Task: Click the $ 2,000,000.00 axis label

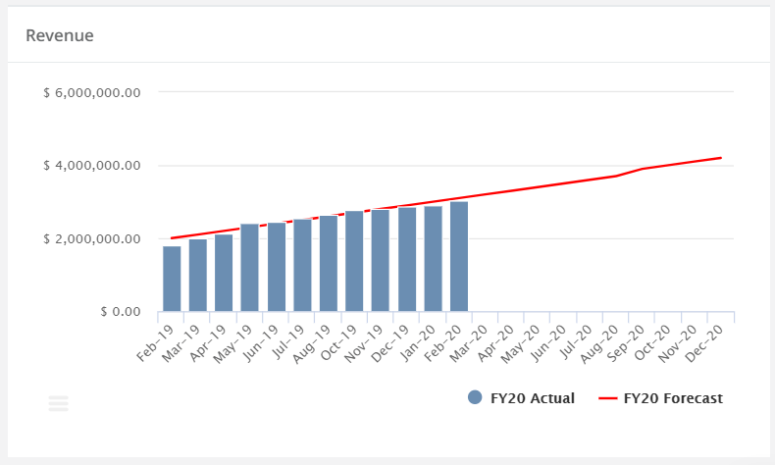Action: 92,238
